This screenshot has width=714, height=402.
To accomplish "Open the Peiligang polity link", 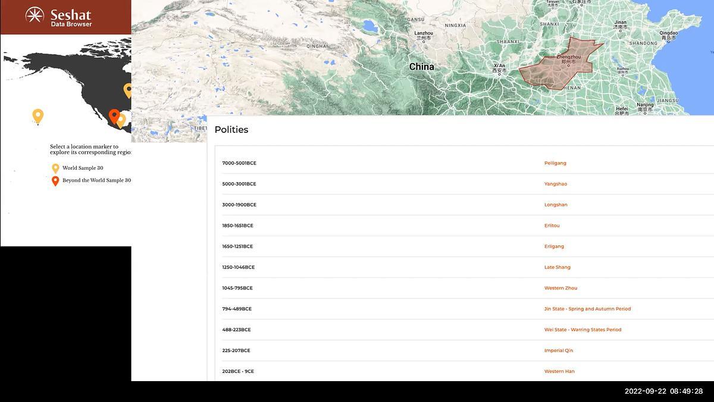I will (555, 163).
